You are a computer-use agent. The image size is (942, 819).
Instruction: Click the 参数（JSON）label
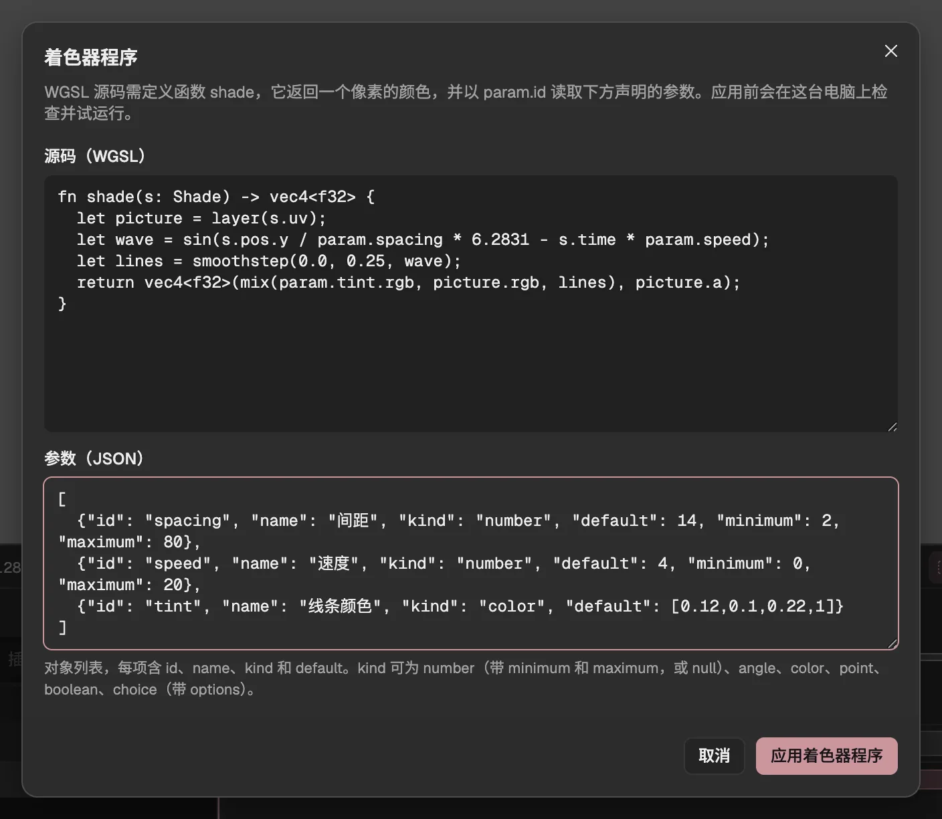click(x=94, y=458)
